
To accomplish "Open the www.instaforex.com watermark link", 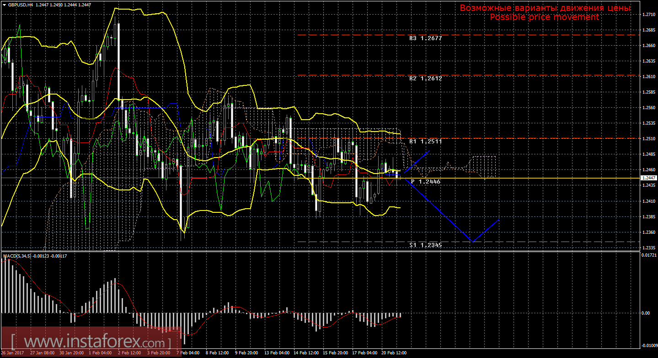I will pyautogui.click(x=91, y=341).
